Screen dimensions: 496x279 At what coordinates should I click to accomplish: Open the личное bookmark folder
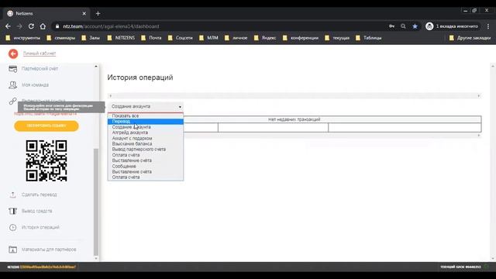(236, 38)
